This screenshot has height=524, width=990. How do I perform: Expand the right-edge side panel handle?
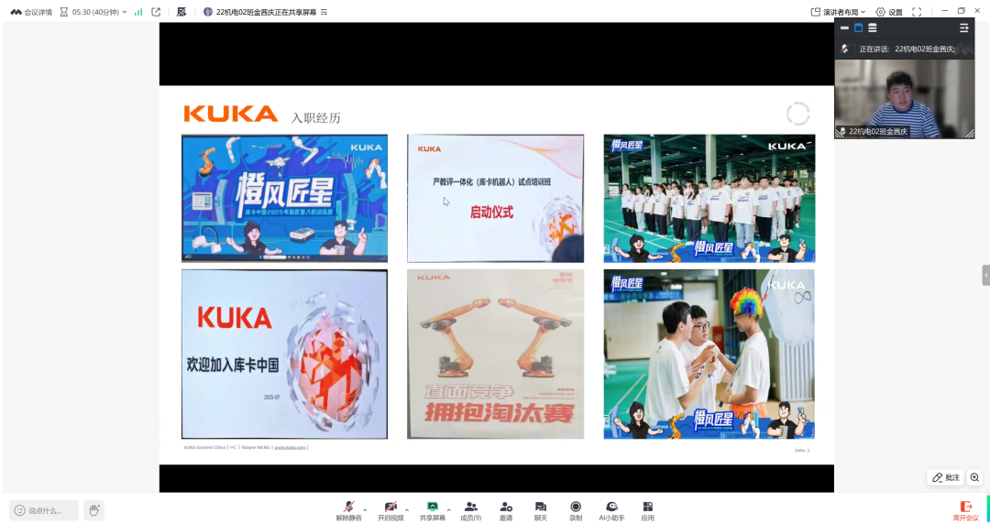(x=985, y=275)
